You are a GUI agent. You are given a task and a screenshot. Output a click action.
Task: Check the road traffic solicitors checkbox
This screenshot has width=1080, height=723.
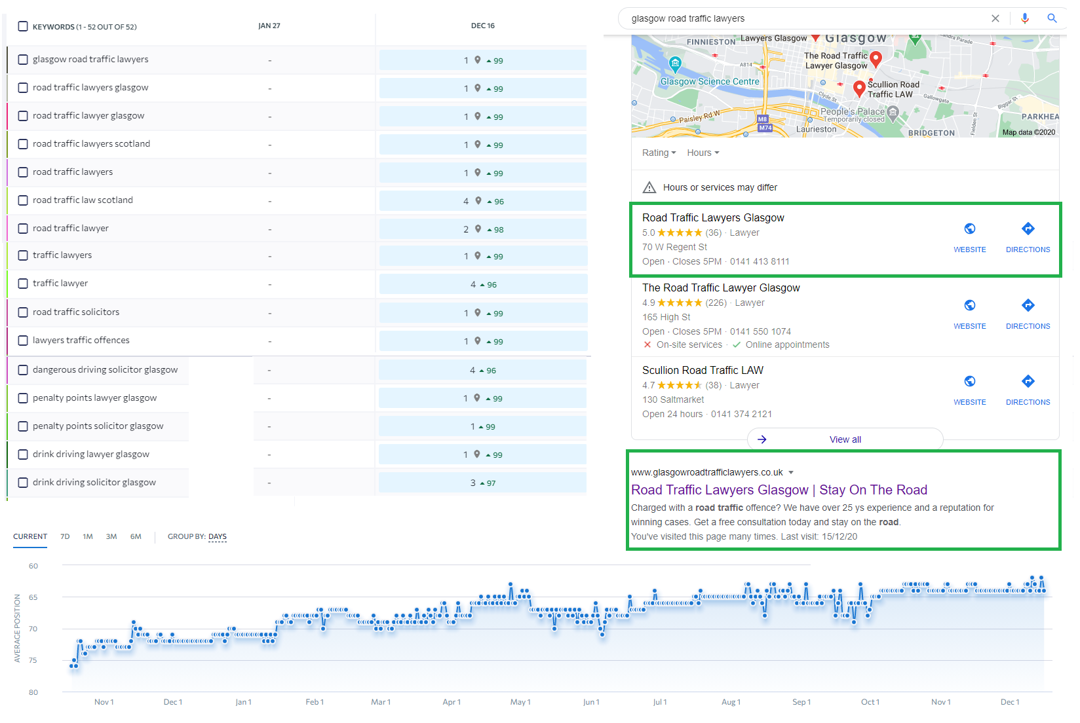[x=23, y=312]
